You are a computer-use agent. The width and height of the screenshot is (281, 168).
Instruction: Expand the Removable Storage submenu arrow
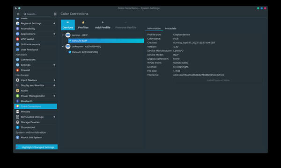point(54,117)
